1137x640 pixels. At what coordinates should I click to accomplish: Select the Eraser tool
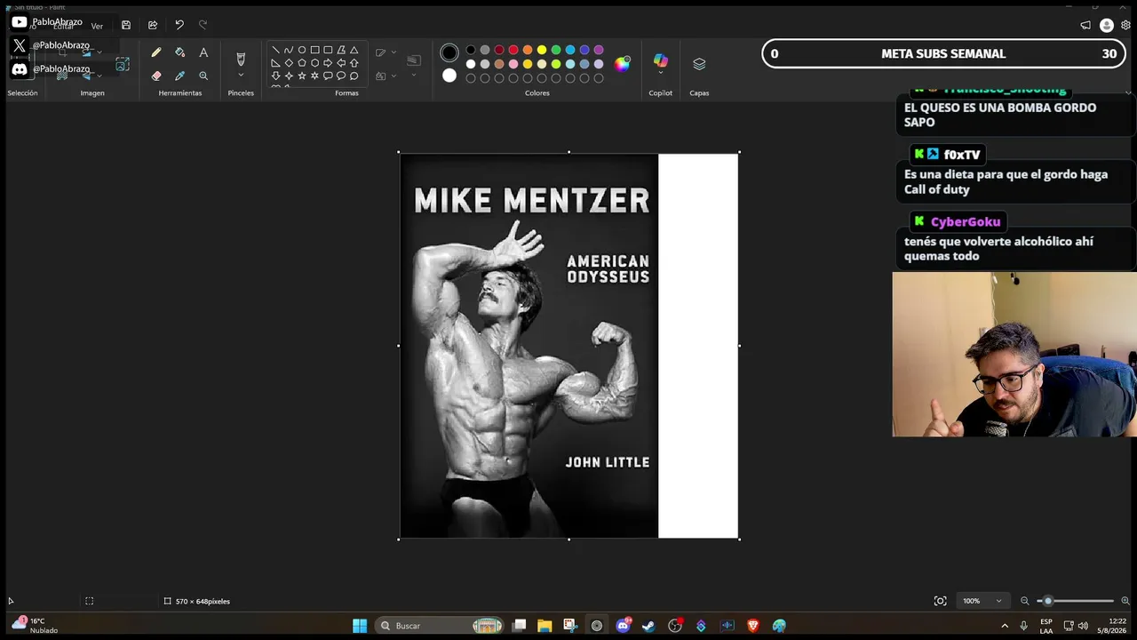click(x=156, y=76)
